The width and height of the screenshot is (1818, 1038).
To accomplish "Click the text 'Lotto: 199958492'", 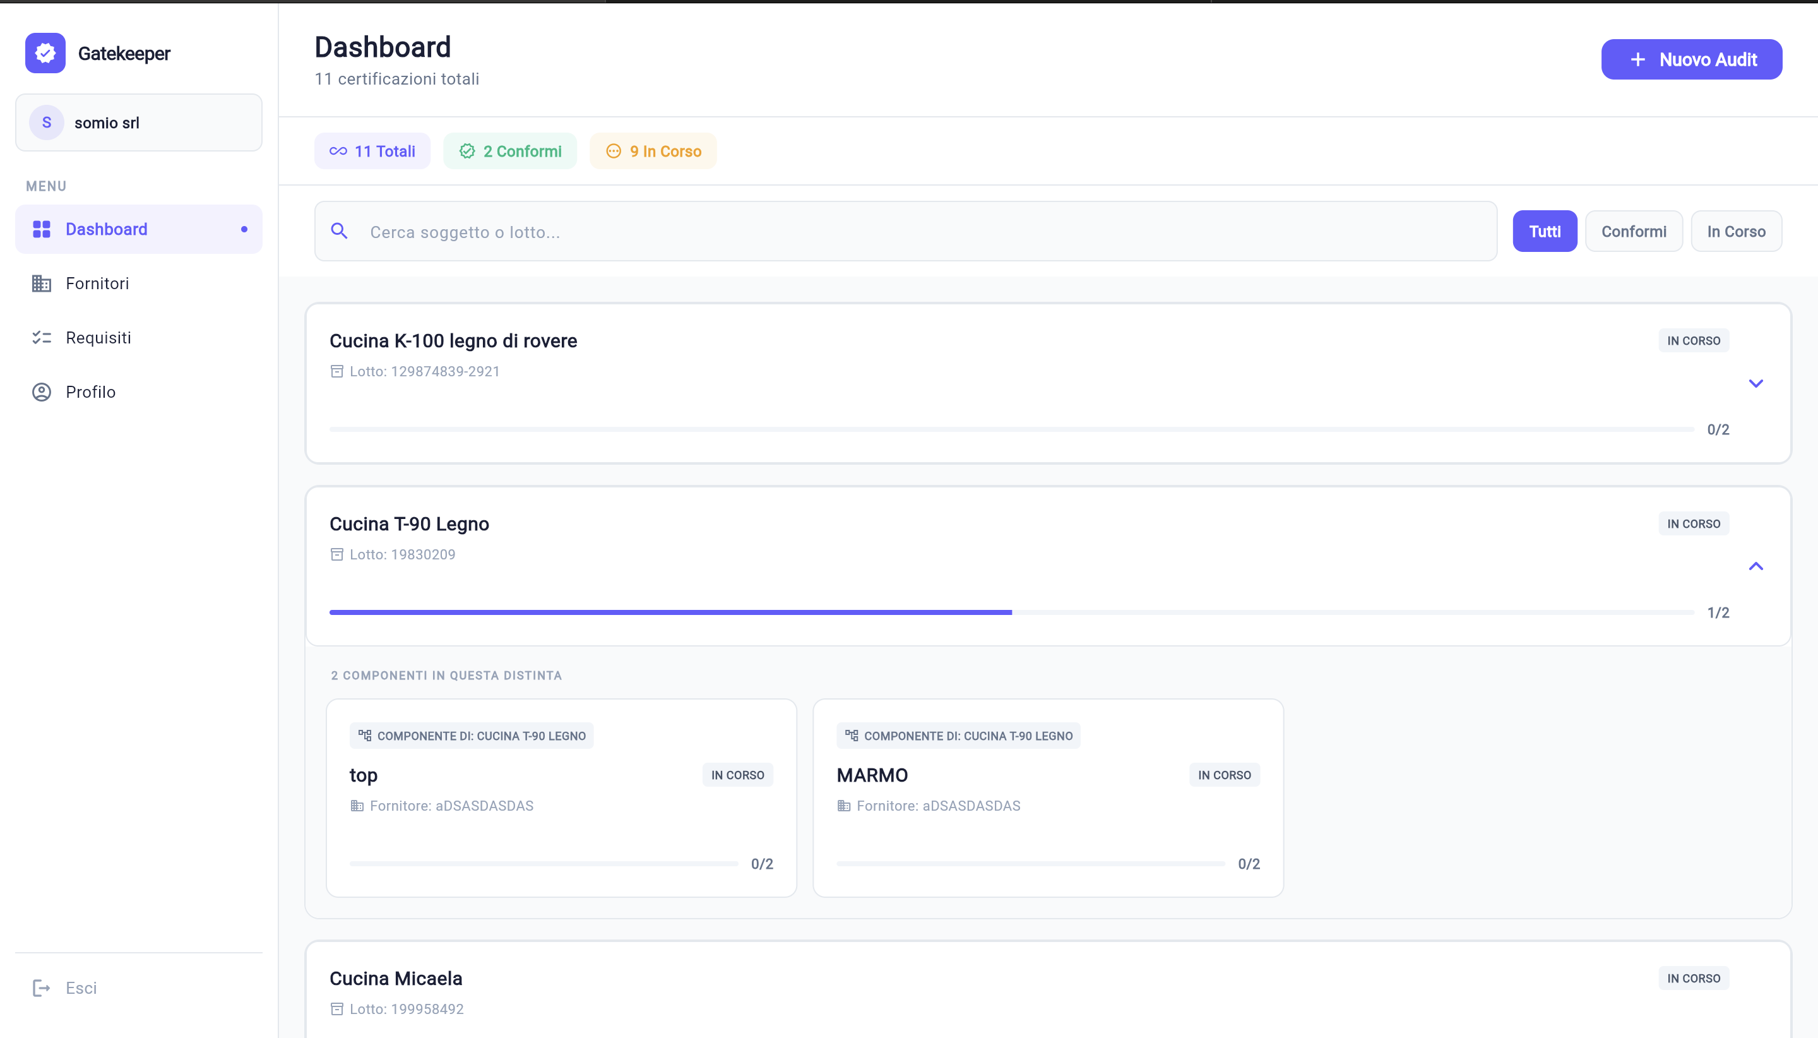I will click(x=407, y=1009).
